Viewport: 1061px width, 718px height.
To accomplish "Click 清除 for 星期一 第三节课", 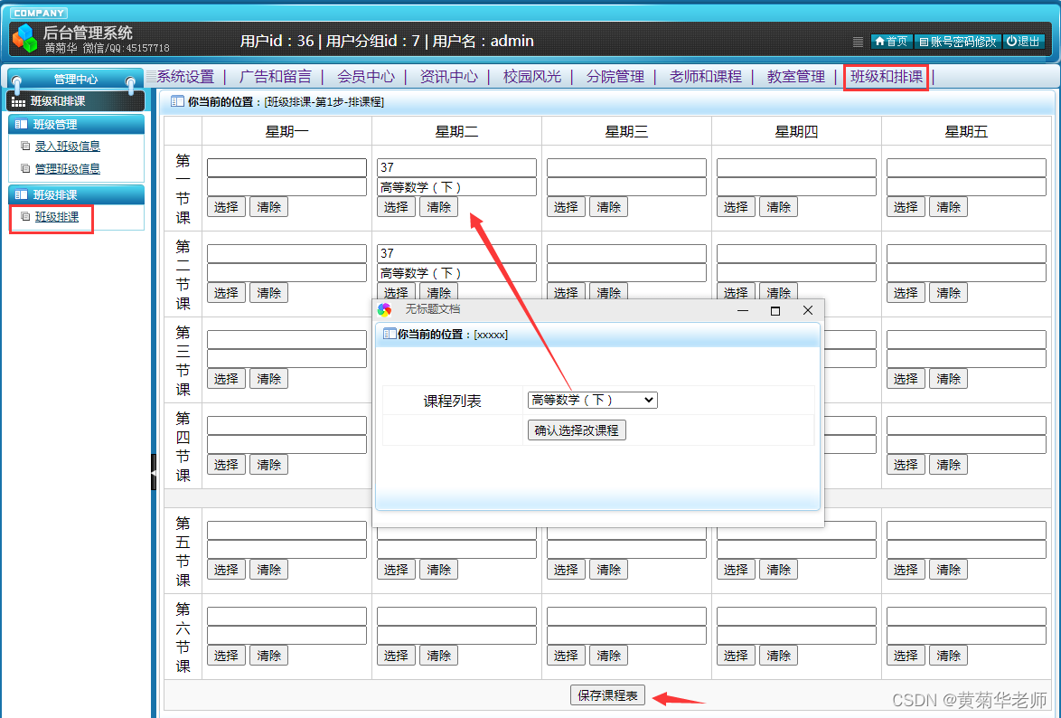I will pos(268,379).
